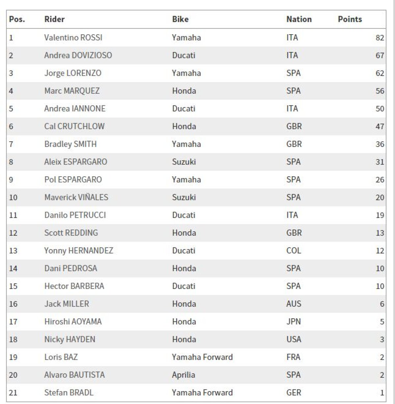Viewport: 395px width, 404px height.
Task: Select Cal CRUTCHLOW rider name
Action: click(74, 126)
